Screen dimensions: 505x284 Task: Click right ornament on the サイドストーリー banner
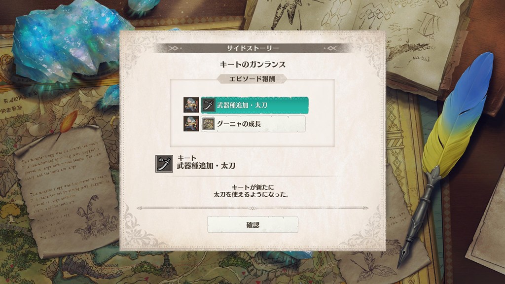331,48
